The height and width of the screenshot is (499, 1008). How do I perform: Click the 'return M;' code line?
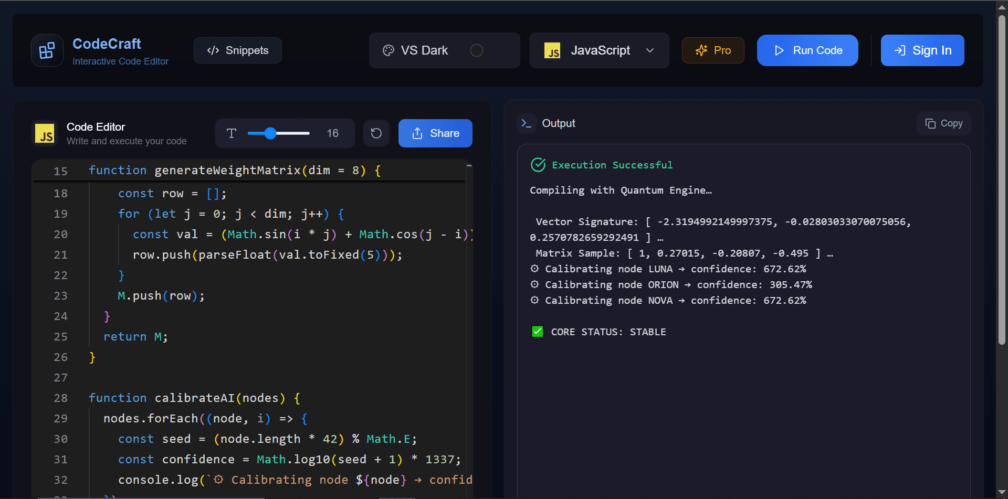click(135, 336)
